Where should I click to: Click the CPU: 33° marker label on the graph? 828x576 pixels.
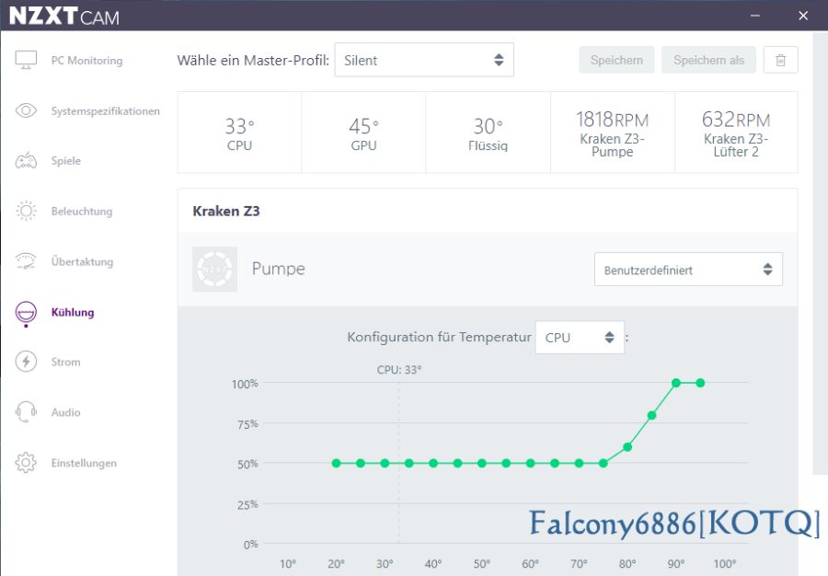click(x=399, y=370)
